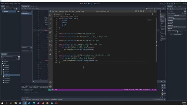Switch to the first VS Code editor tab
Screen dimensions: 187x105
click(58, 14)
